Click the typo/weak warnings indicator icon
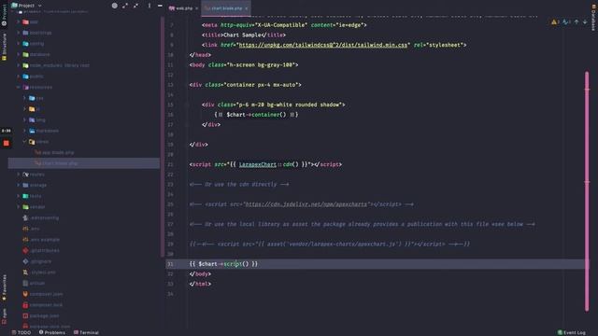This screenshot has width=598, height=336. pyautogui.click(x=565, y=22)
